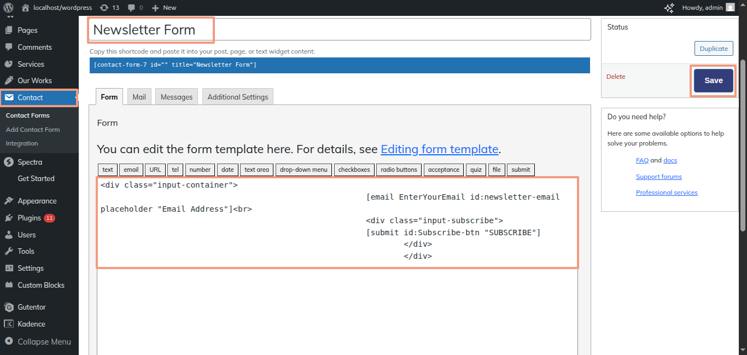This screenshot has height=355, width=747.
Task: Click in the Newsletter Form title field
Action: [x=339, y=30]
